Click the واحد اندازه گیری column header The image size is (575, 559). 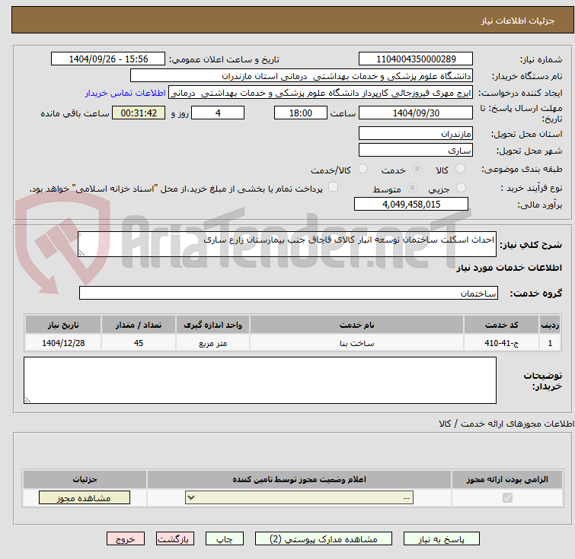212,325
